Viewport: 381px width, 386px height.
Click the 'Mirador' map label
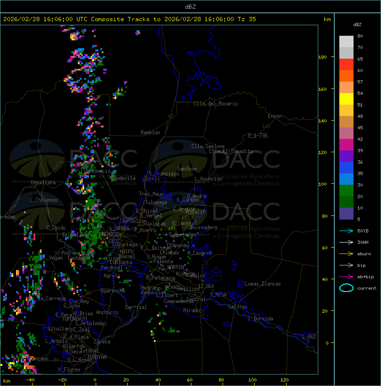click(193, 310)
